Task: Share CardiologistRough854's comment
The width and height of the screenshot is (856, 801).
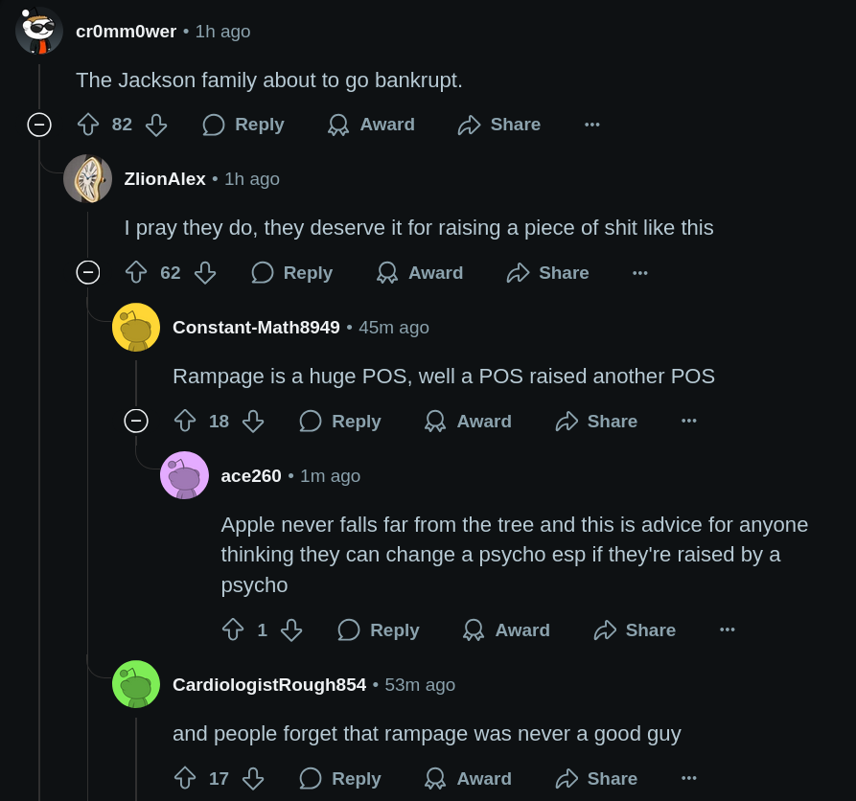Action: point(596,778)
